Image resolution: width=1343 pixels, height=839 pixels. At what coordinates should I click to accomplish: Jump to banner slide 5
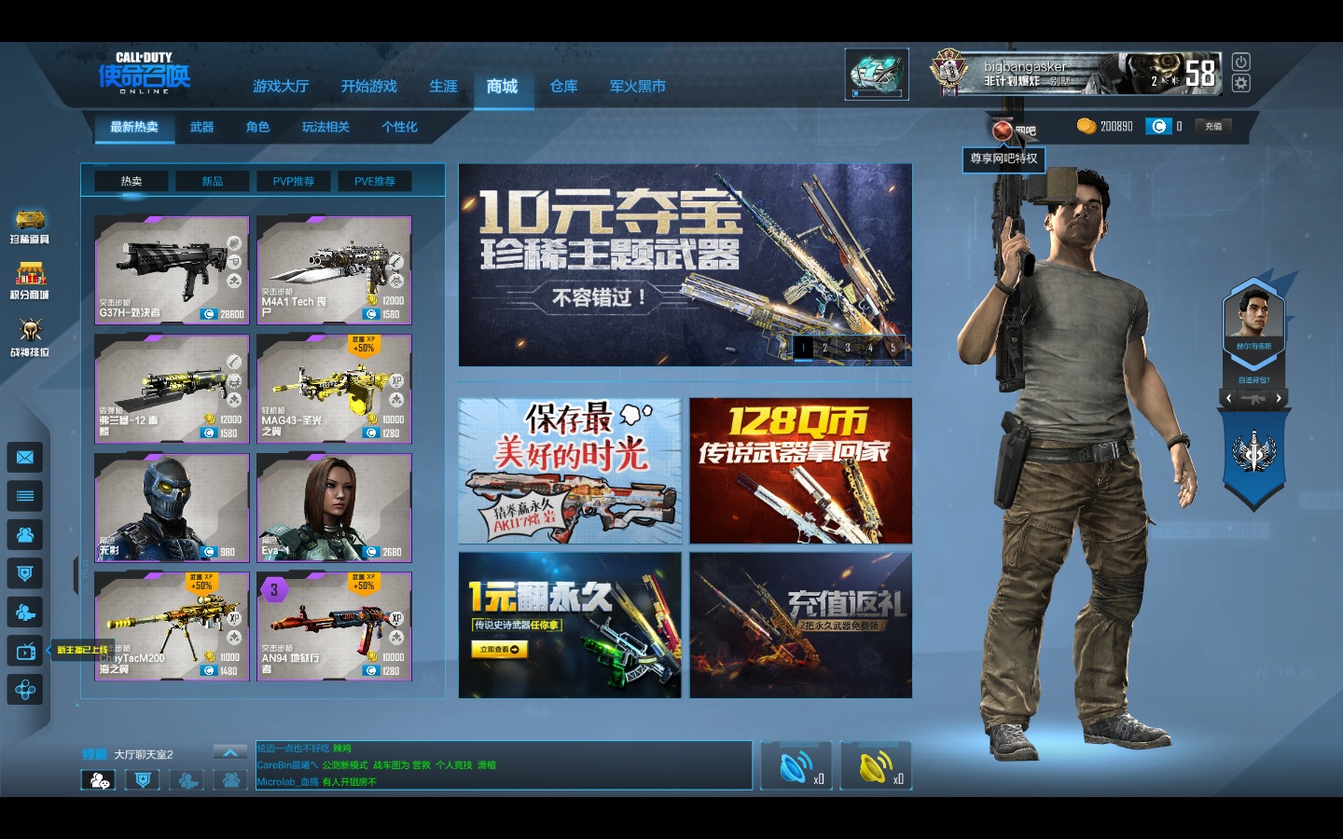pos(893,348)
